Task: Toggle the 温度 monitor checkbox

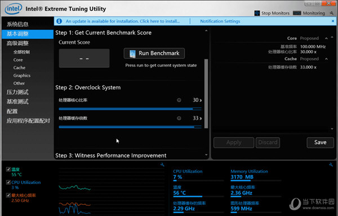Action: point(8,169)
